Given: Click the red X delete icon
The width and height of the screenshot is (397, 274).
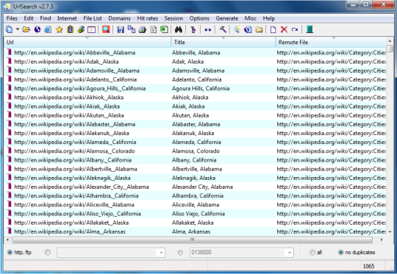Looking at the screenshot, I should tap(284, 29).
